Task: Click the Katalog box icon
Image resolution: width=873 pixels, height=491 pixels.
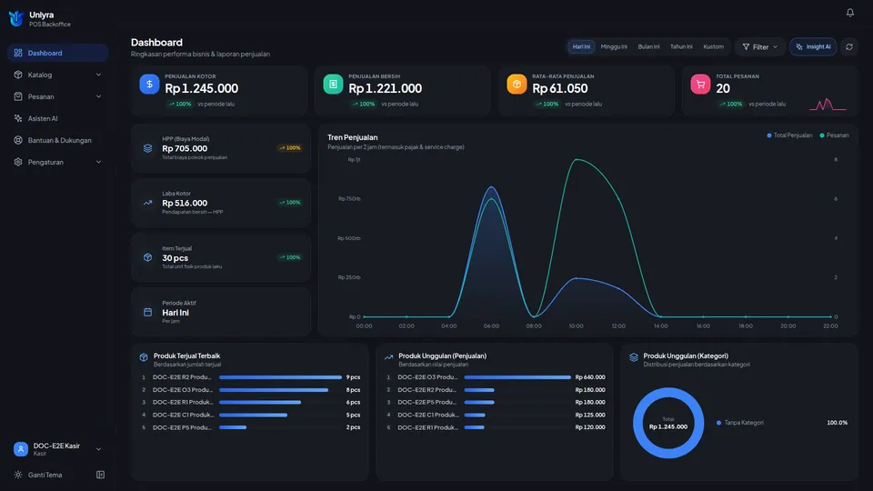Action: click(18, 75)
